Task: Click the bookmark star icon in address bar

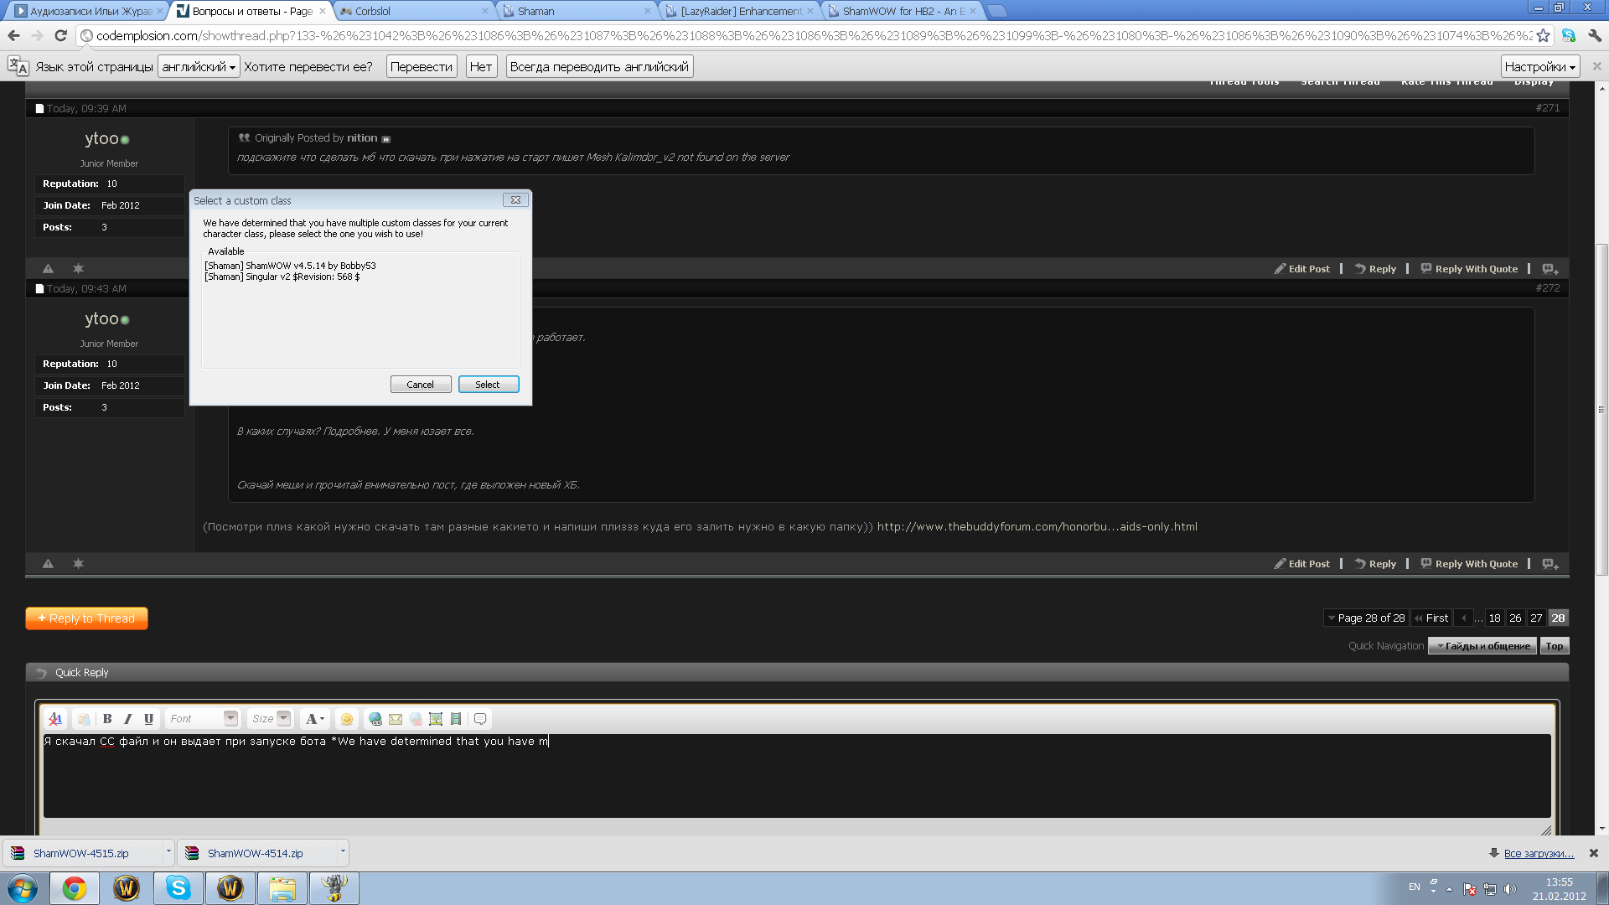Action: pos(1543,35)
